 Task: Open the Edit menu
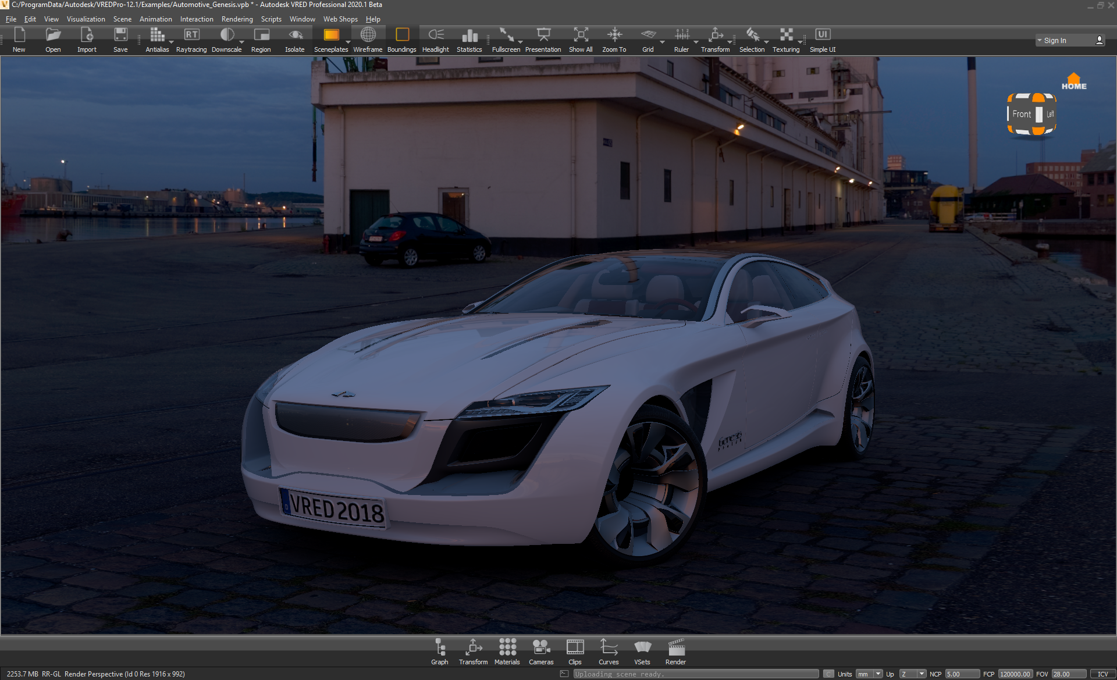[x=30, y=19]
